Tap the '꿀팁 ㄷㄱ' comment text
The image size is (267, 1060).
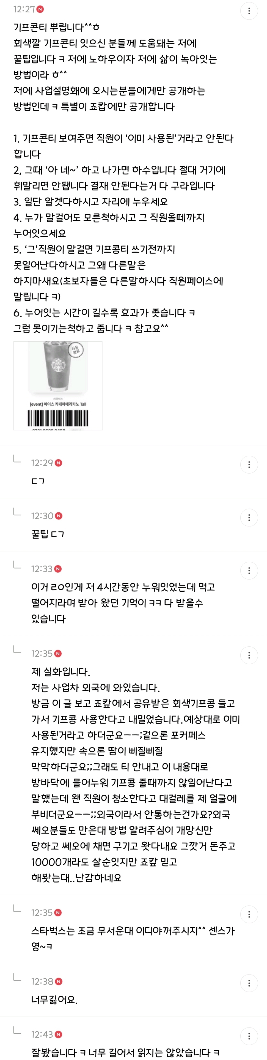tap(48, 534)
